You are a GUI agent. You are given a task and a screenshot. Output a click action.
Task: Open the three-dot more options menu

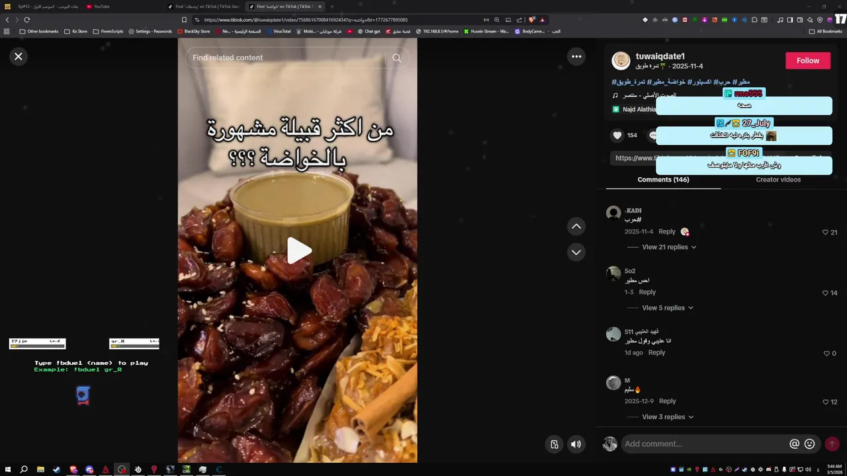pyautogui.click(x=576, y=57)
